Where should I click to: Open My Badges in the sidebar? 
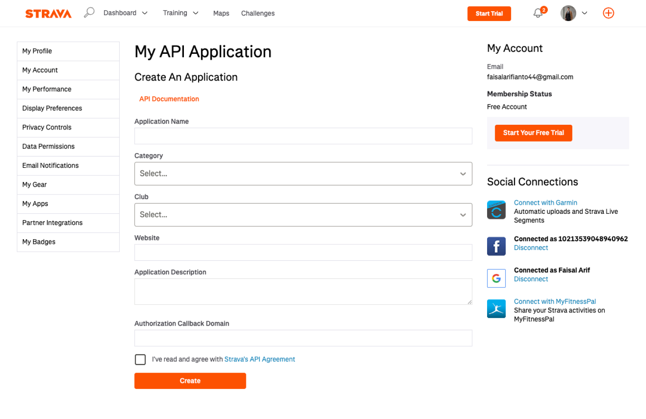pos(68,242)
